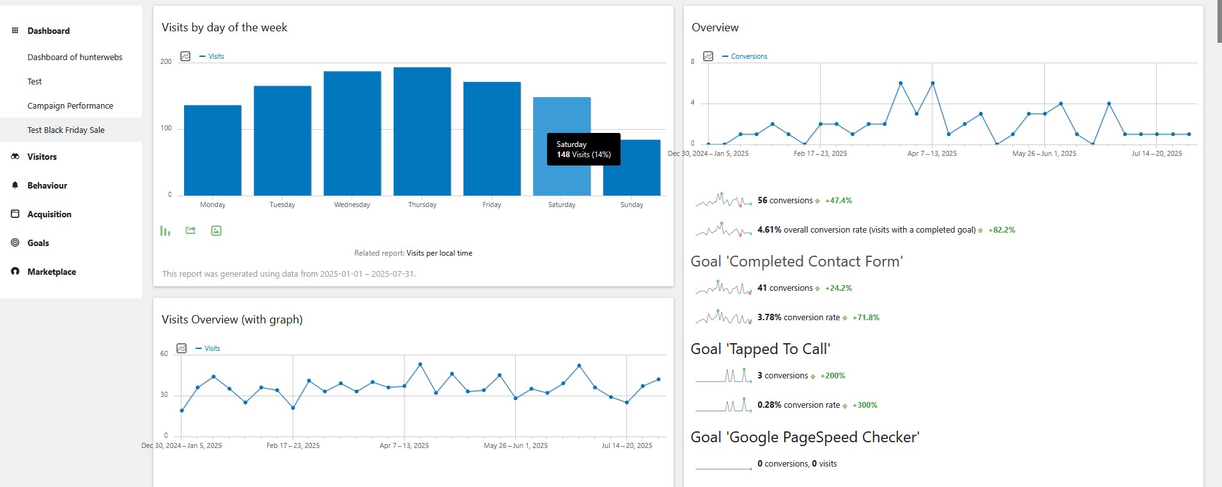
Task: Toggle Conversions series legend in Overview chart
Action: pos(745,56)
